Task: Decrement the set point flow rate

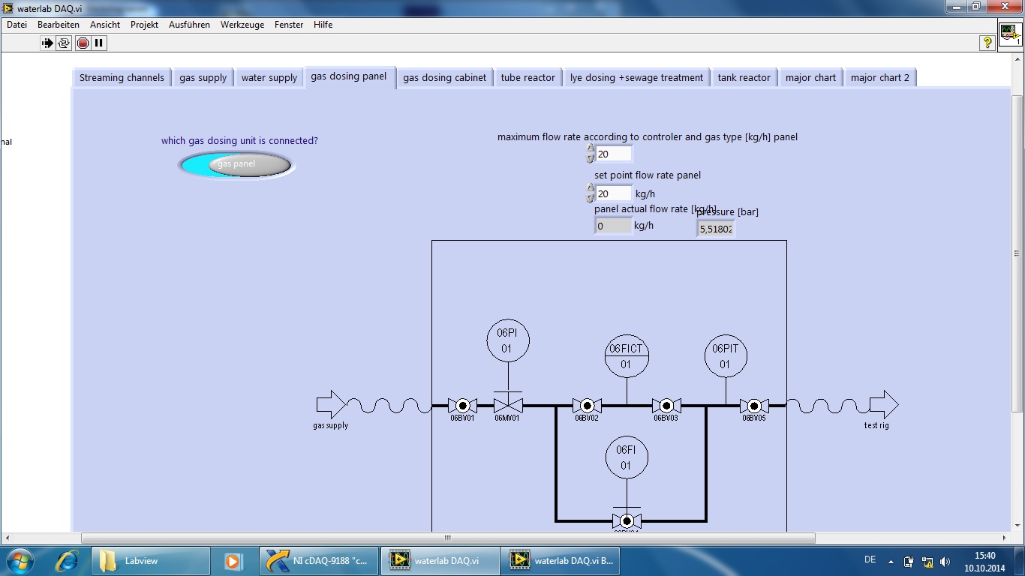Action: 591,199
